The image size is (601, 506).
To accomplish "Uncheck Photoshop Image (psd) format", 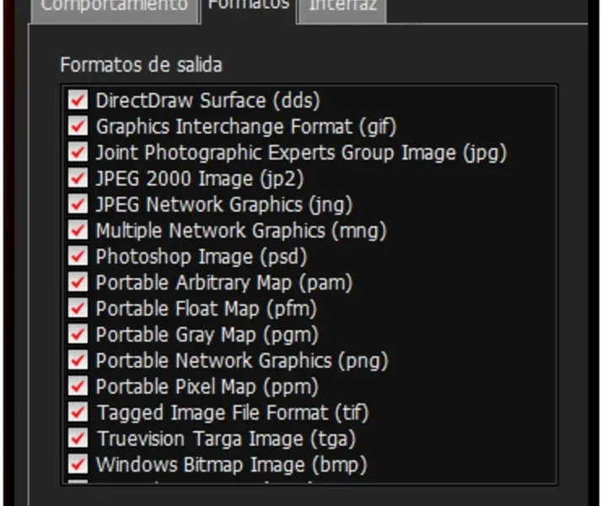I will click(x=78, y=256).
